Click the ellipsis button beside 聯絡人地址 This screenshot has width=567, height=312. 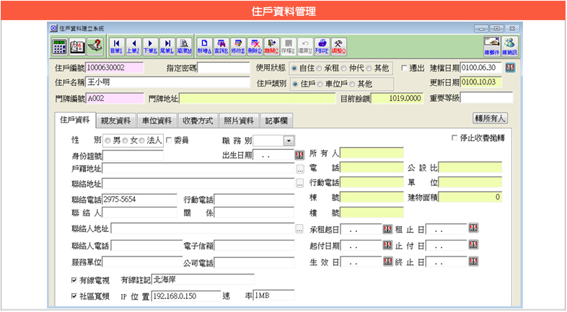pos(300,229)
